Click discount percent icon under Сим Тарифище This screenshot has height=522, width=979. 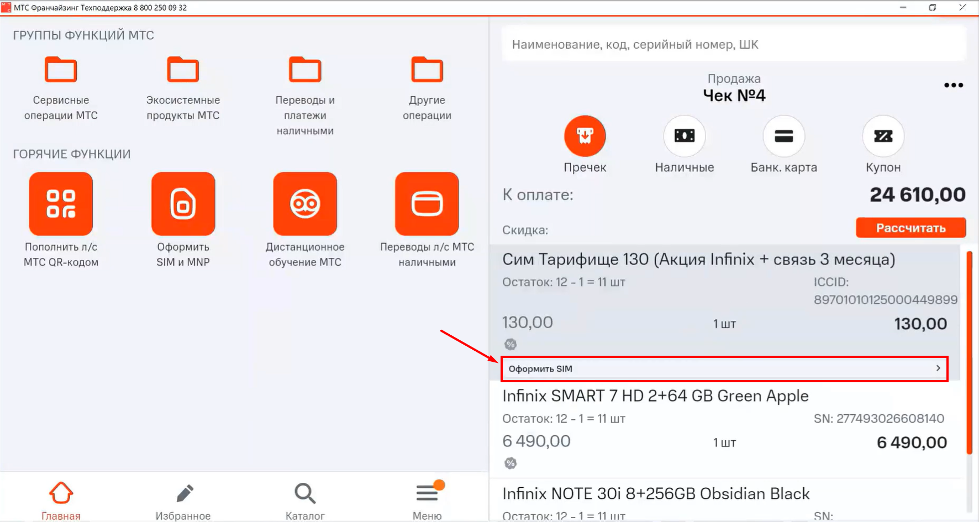[x=510, y=345]
